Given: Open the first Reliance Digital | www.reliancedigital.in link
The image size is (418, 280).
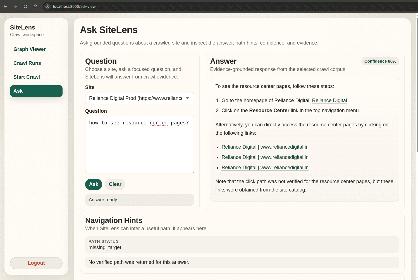Looking at the screenshot, I should [265, 147].
